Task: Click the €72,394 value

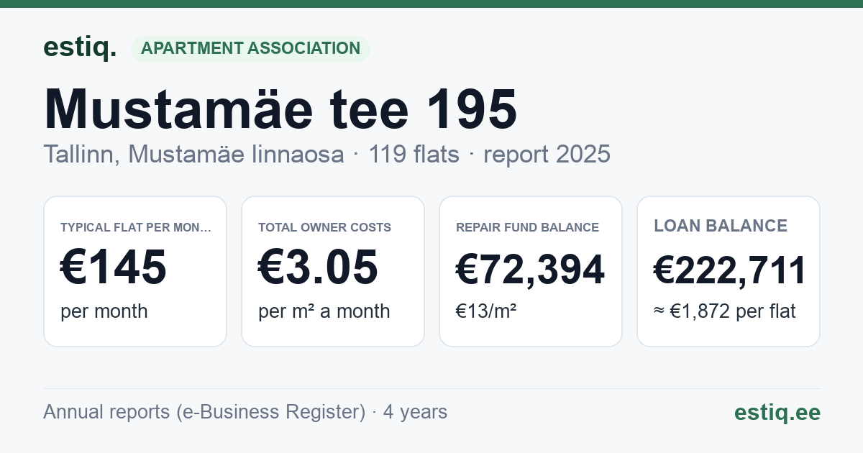Action: pos(531,270)
